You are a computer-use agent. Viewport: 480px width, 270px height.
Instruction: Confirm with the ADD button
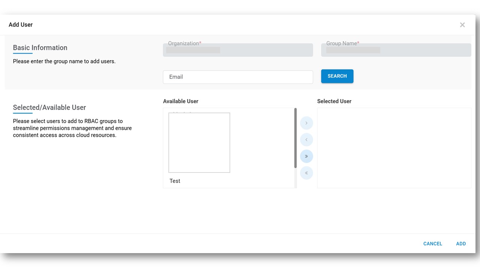tap(461, 244)
